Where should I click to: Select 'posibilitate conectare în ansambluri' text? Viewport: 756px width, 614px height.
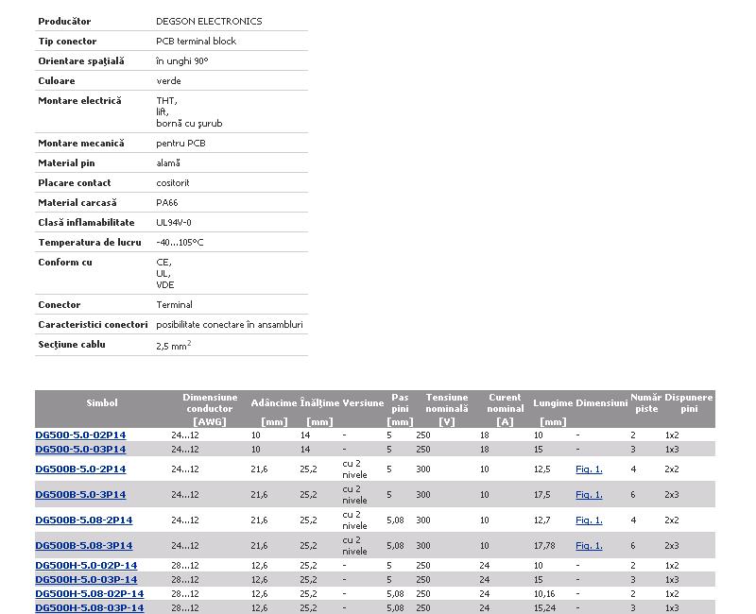(x=230, y=324)
